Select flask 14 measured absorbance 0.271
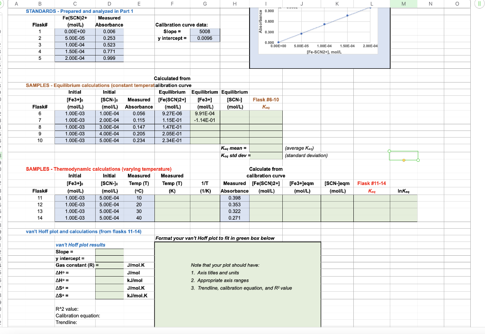This screenshot has width=485, height=334. pyautogui.click(x=234, y=218)
